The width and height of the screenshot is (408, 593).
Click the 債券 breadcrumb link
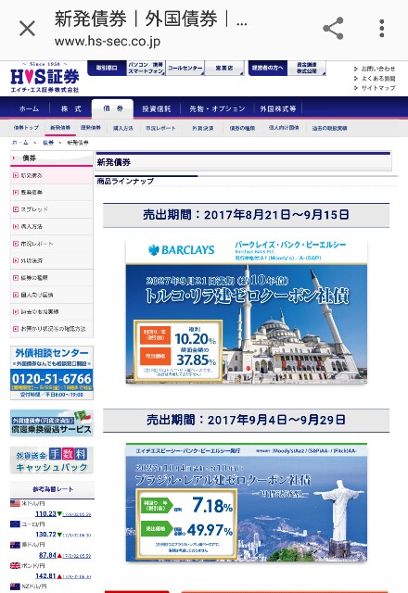pos(48,143)
